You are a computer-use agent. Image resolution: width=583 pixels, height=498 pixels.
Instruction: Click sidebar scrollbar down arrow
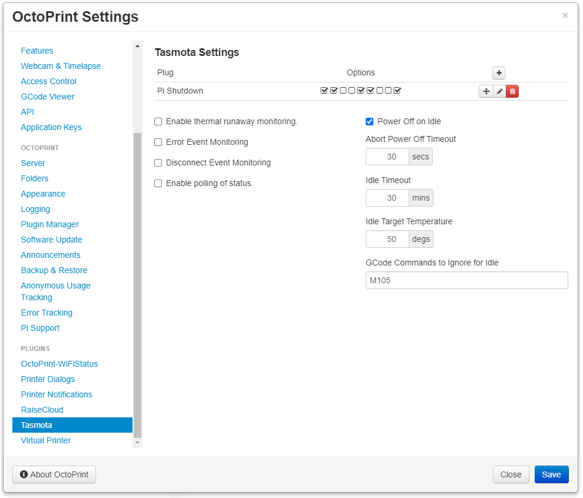tap(138, 443)
